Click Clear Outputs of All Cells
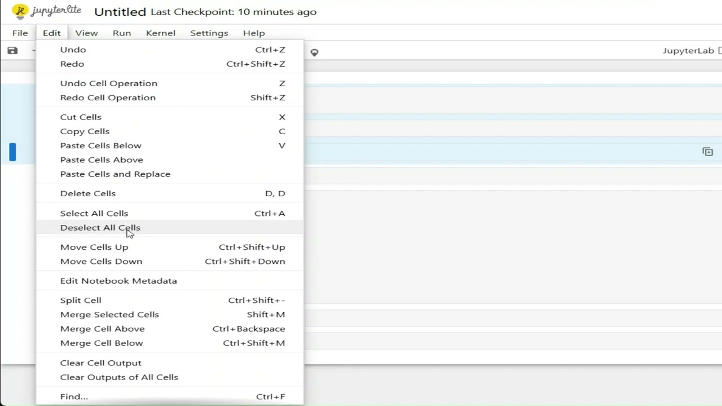This screenshot has width=722, height=406. tap(119, 377)
